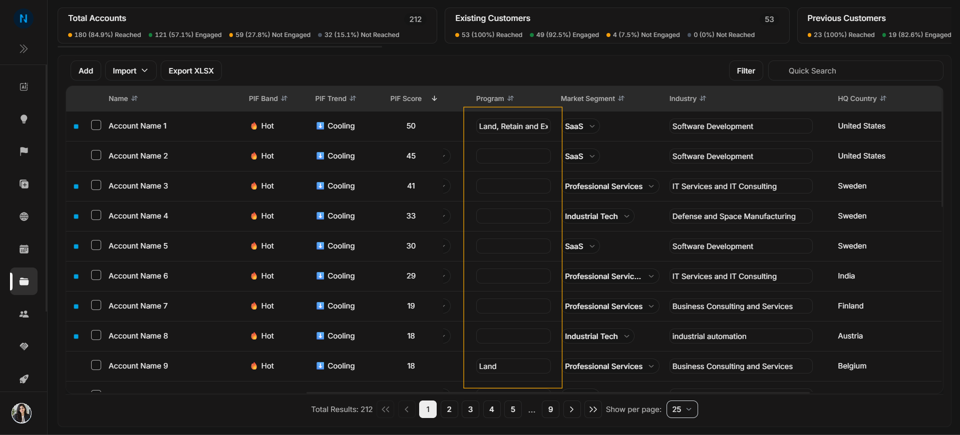Open the Import dropdown

(130, 71)
